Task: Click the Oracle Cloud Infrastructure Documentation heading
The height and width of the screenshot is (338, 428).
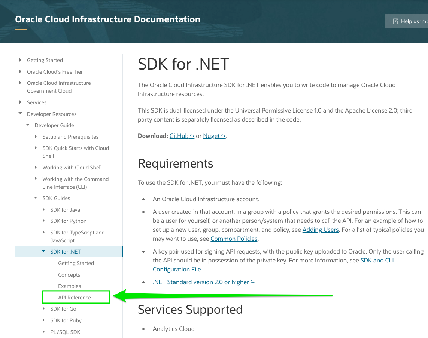Action: click(x=107, y=19)
